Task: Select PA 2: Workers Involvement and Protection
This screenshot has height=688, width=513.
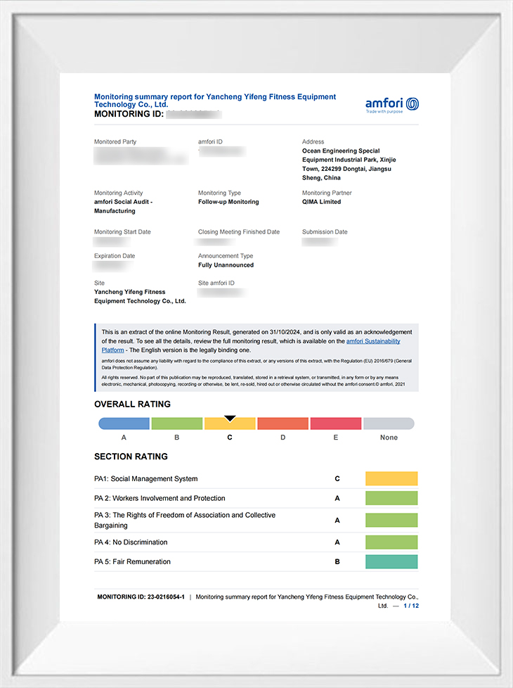Action: pos(160,498)
